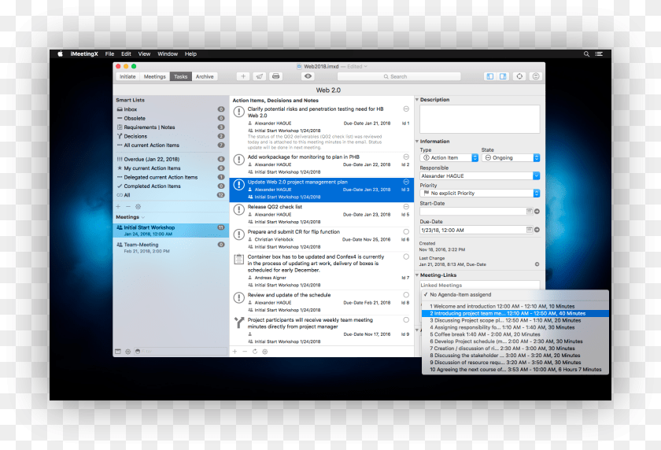Expand the Meetings section chevron
The image size is (661, 450).
click(143, 217)
